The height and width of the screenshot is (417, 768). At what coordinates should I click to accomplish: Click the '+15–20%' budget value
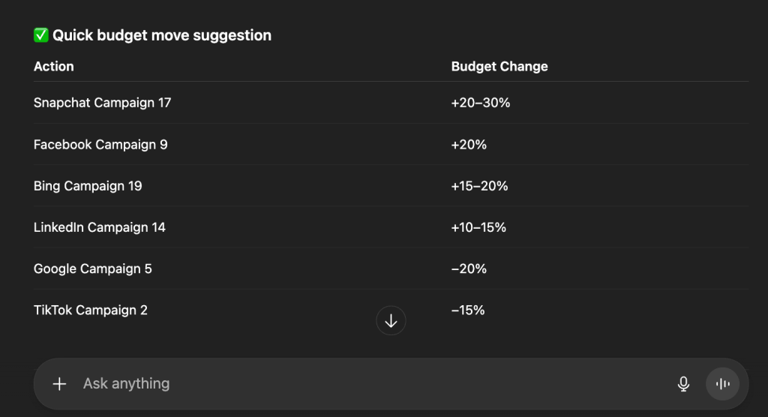click(x=479, y=186)
